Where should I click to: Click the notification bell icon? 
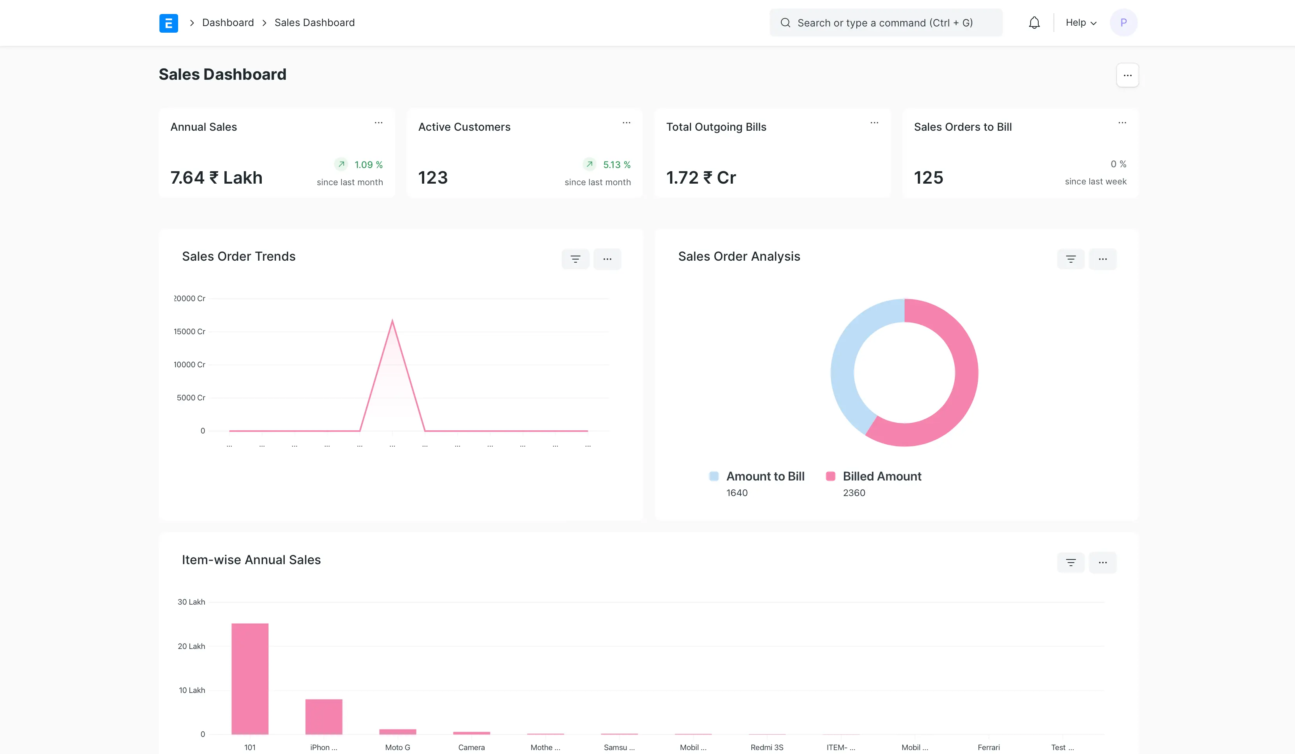(x=1034, y=23)
